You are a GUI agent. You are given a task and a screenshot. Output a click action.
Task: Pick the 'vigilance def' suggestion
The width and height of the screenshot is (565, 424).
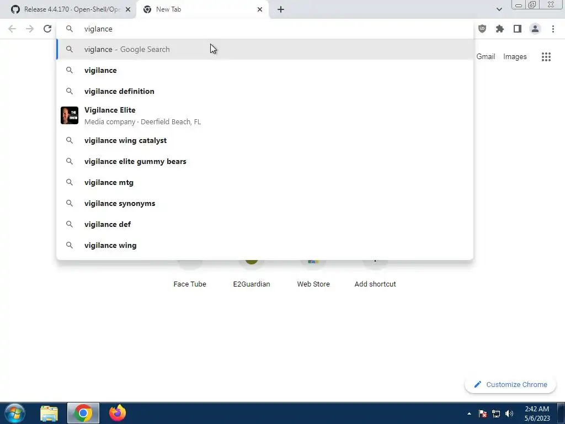pyautogui.click(x=265, y=224)
